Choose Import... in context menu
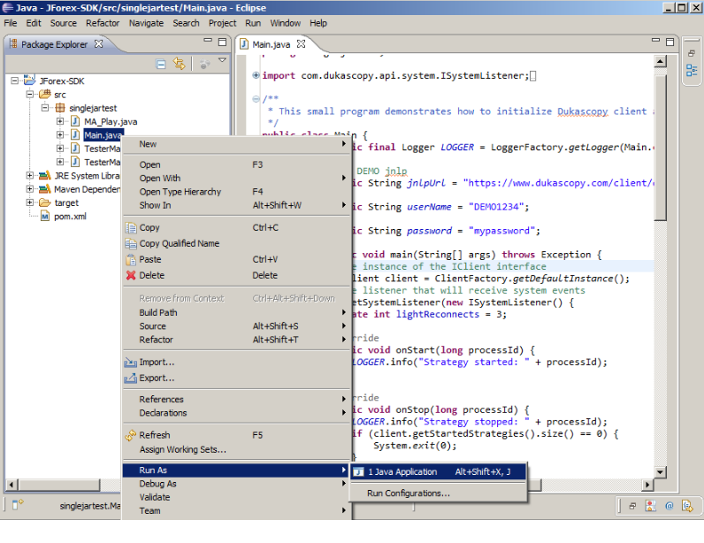Image resolution: width=704 pixels, height=543 pixels. coord(236,362)
